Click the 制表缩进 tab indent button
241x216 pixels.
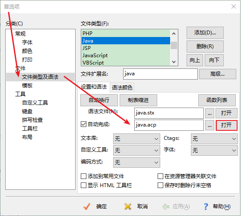[138, 100]
